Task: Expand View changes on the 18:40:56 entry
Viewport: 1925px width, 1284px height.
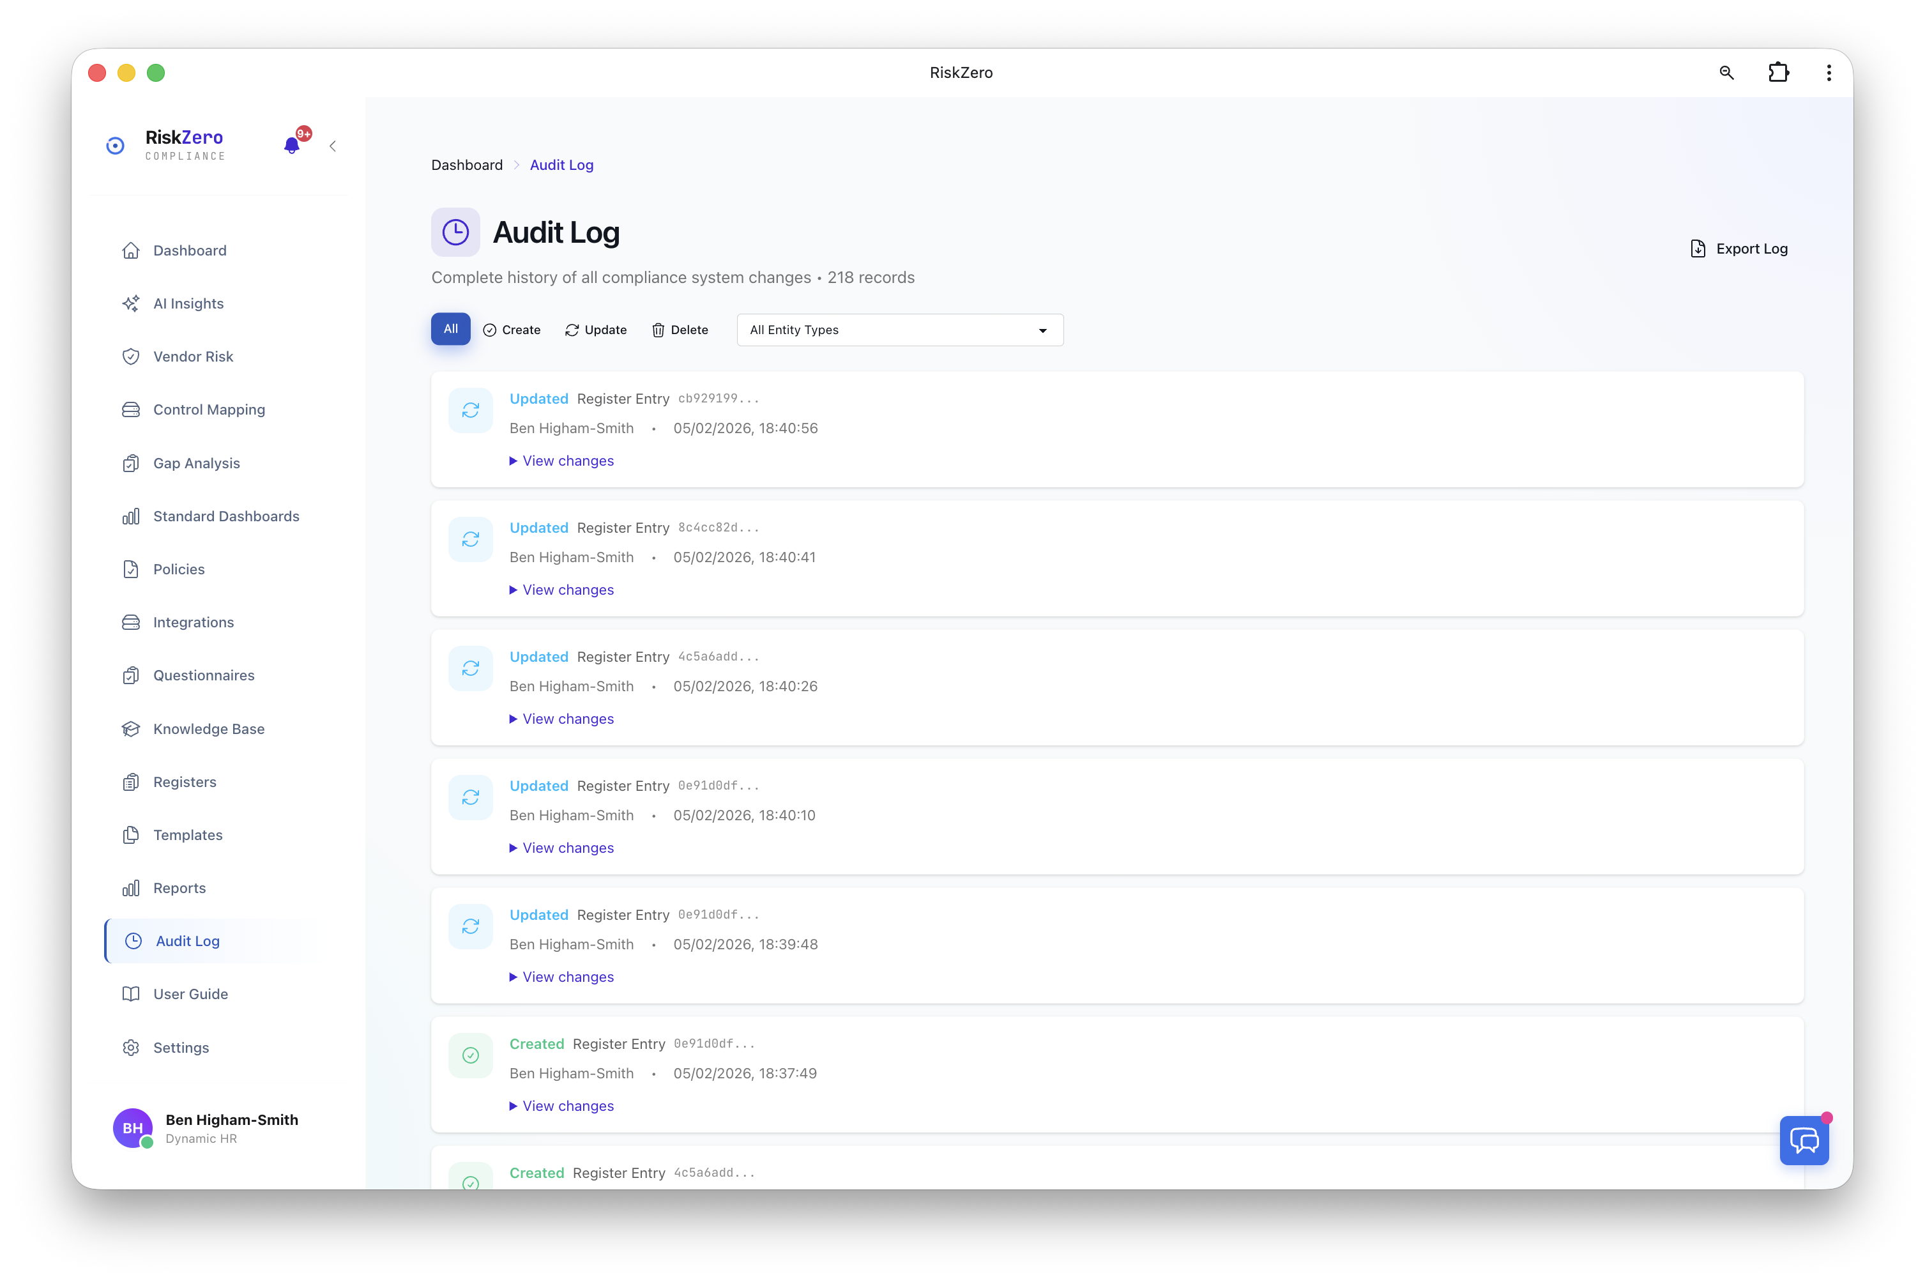Action: [561, 460]
